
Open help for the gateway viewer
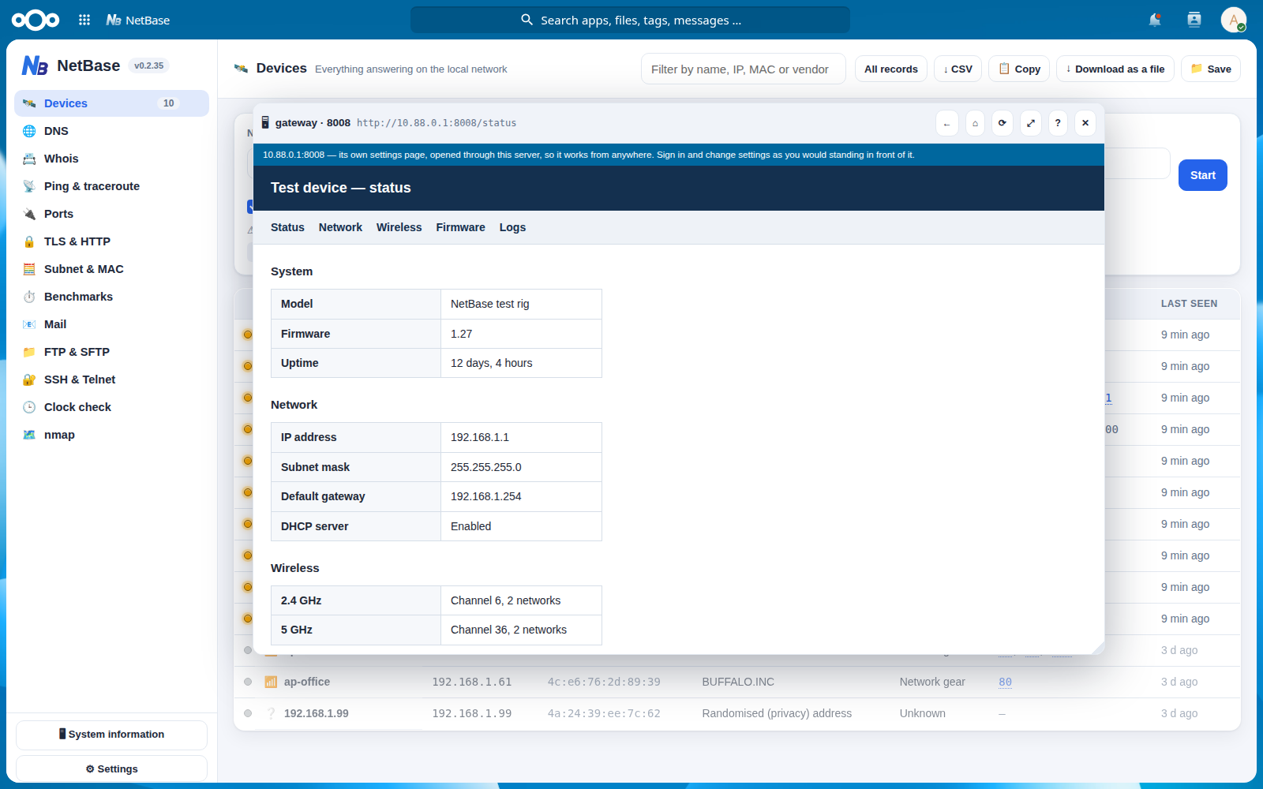coord(1058,123)
